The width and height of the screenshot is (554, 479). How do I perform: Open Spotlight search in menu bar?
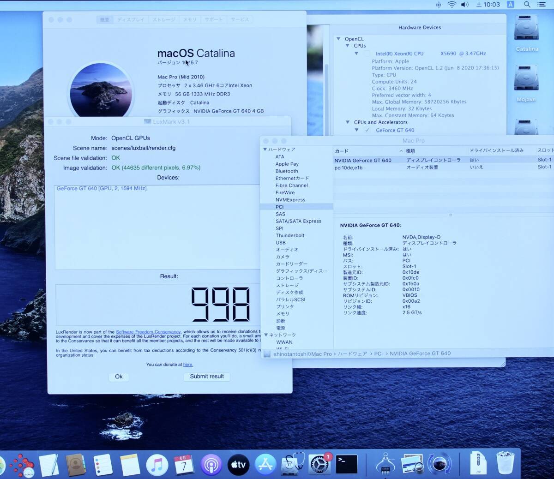point(527,5)
